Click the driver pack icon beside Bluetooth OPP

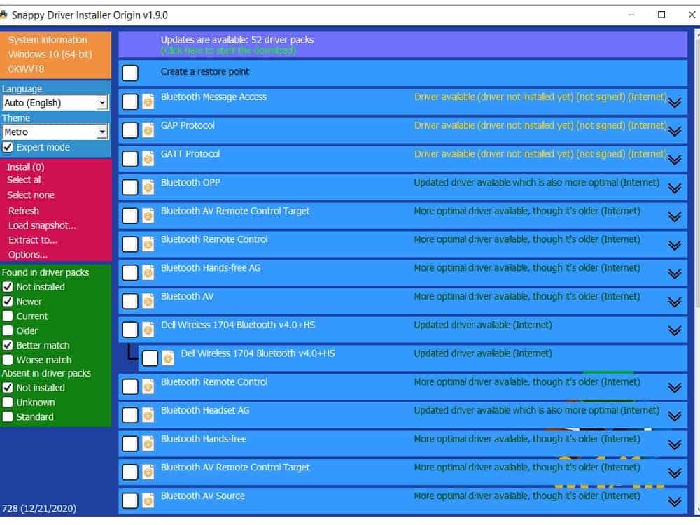[148, 188]
